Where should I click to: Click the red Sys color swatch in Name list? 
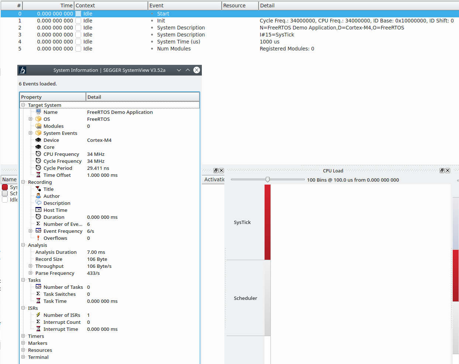tap(5, 187)
